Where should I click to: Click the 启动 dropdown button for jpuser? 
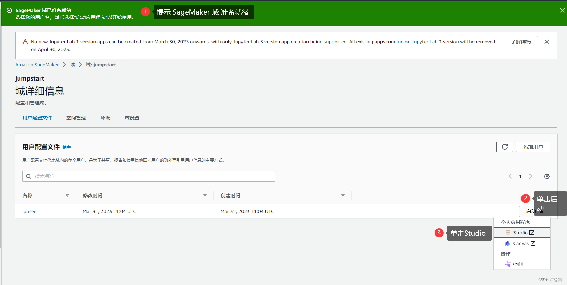pyautogui.click(x=534, y=211)
